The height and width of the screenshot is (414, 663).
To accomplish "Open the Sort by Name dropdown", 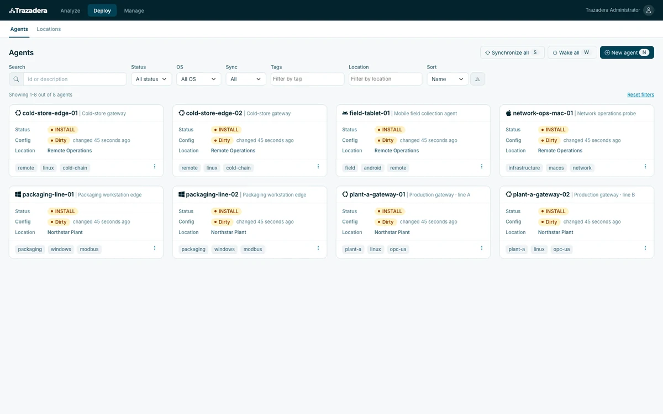I will click(448, 79).
